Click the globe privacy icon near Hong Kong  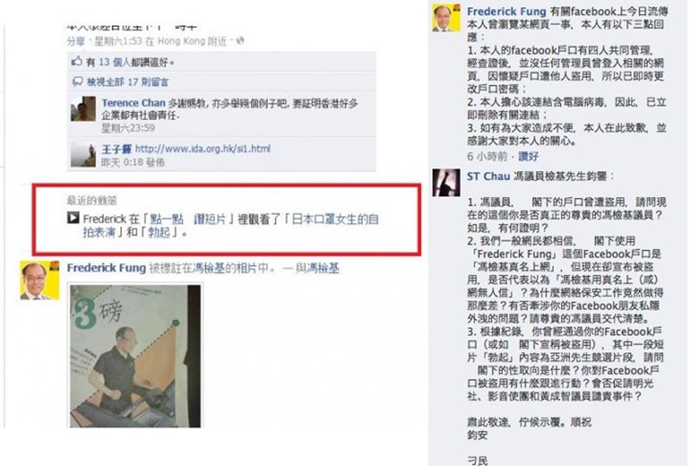240,41
